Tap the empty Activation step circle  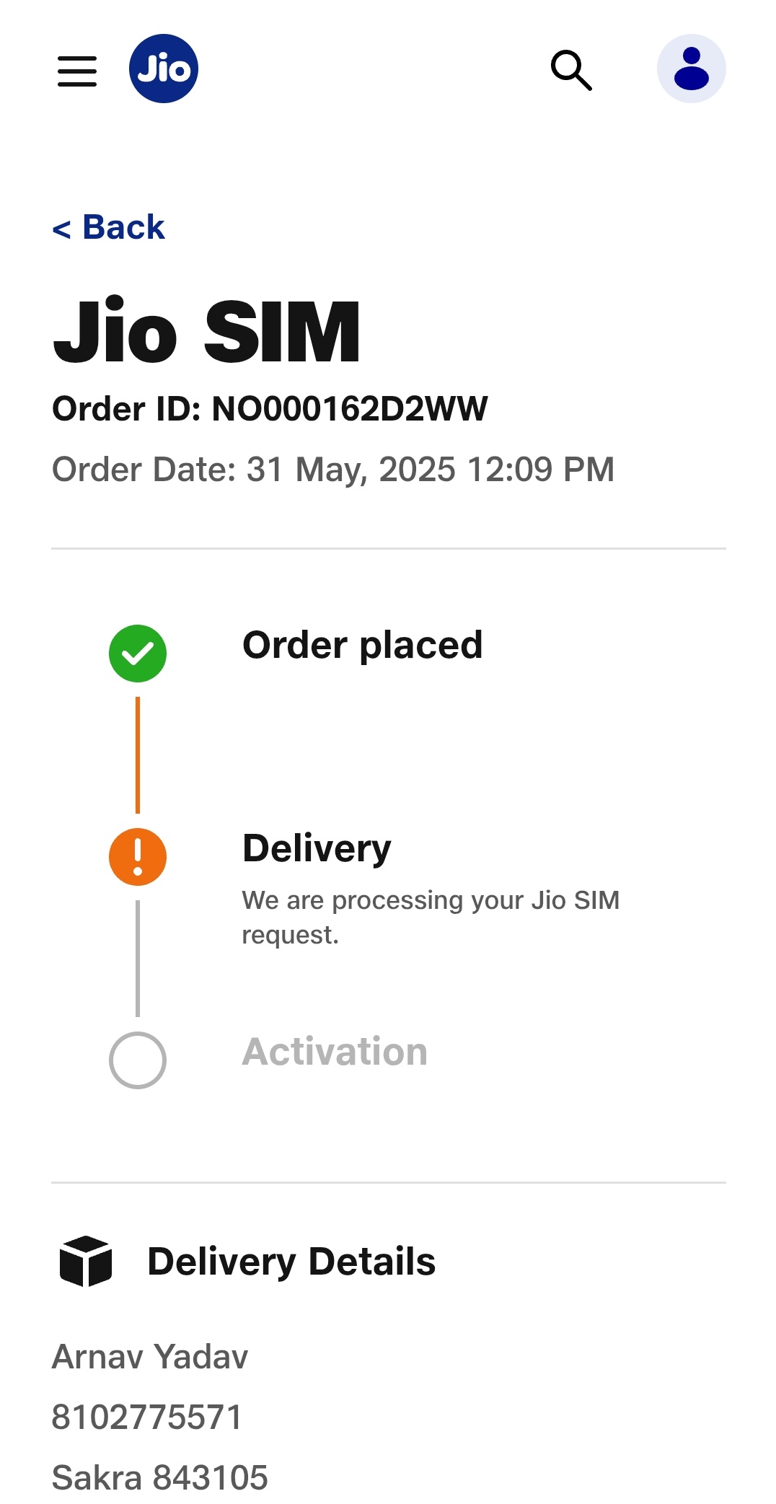pyautogui.click(x=138, y=1060)
